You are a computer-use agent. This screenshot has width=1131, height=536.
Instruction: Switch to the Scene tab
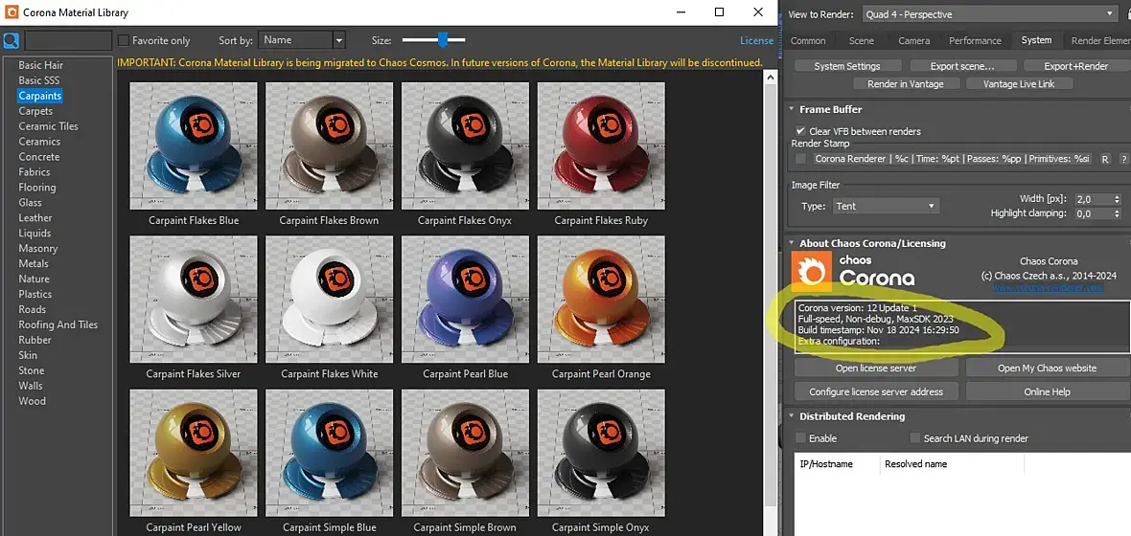pyautogui.click(x=862, y=41)
